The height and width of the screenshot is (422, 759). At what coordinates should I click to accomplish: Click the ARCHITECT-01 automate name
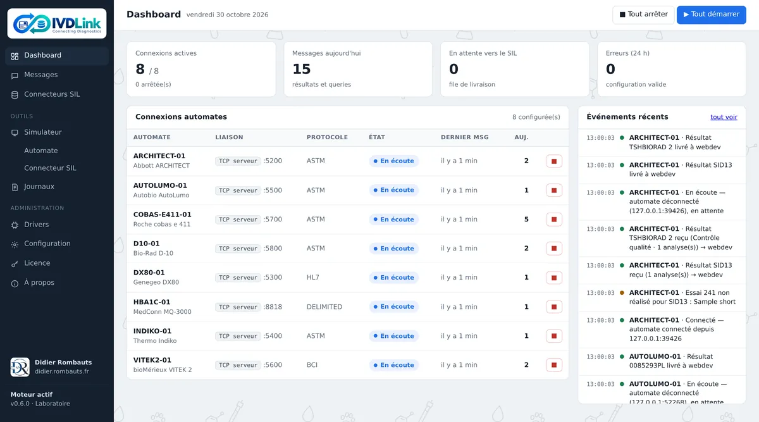pos(159,156)
